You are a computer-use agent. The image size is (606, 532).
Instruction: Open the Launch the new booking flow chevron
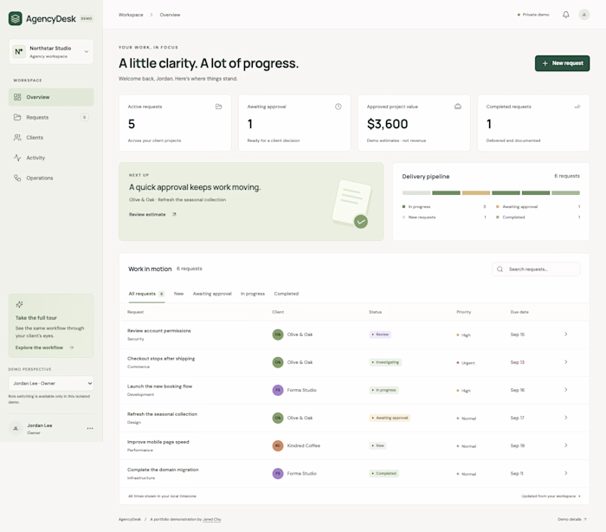point(566,390)
